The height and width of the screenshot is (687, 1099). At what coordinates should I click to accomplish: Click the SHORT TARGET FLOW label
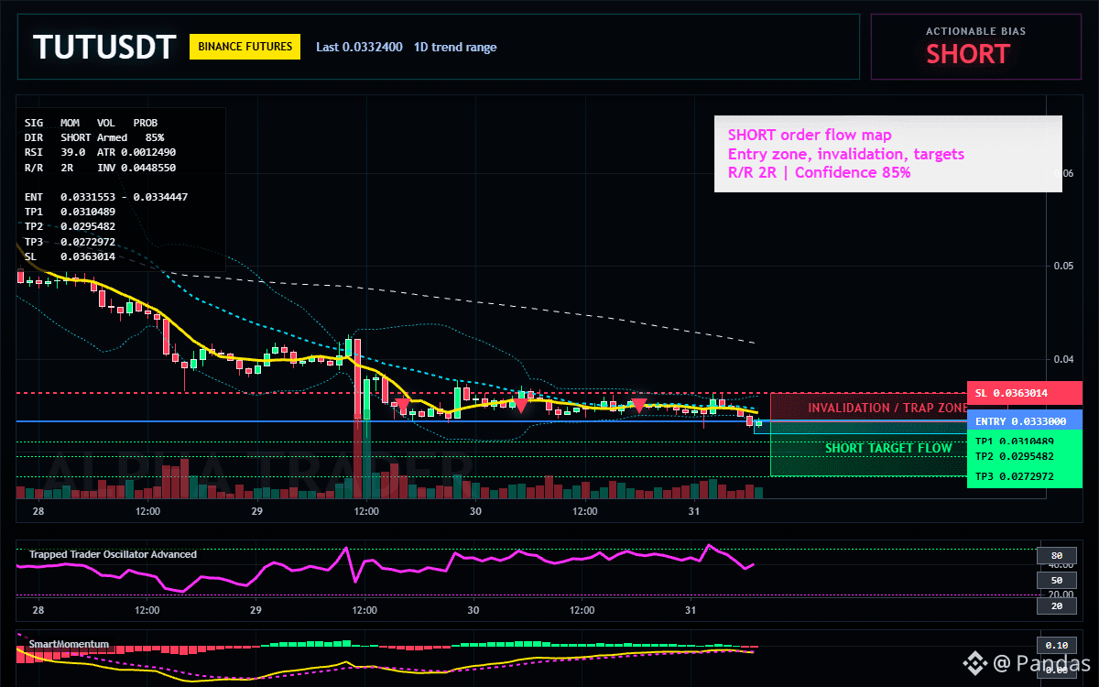[888, 448]
